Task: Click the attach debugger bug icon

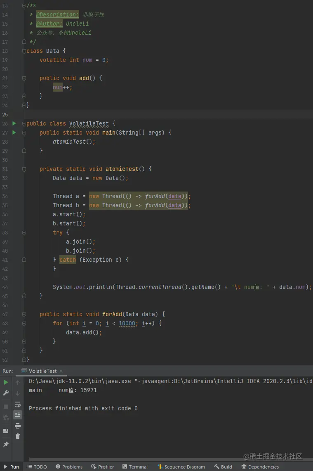Action: tap(6, 417)
